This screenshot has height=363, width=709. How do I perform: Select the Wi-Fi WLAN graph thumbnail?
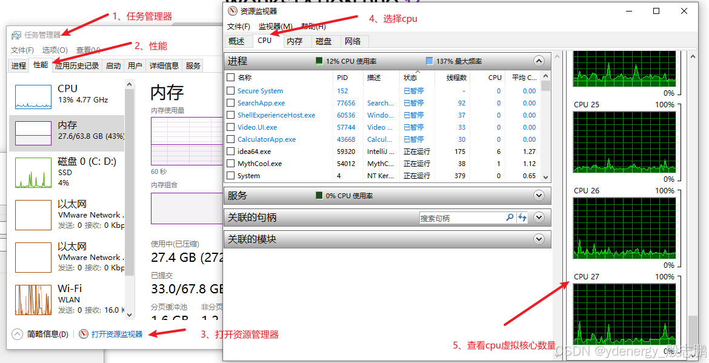tap(33, 299)
